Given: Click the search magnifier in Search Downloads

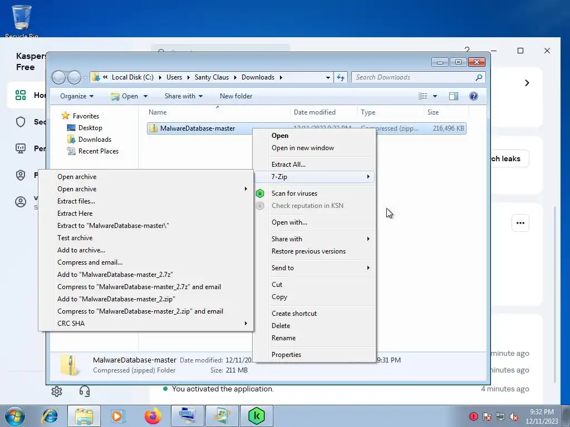Looking at the screenshot, I should click(479, 77).
